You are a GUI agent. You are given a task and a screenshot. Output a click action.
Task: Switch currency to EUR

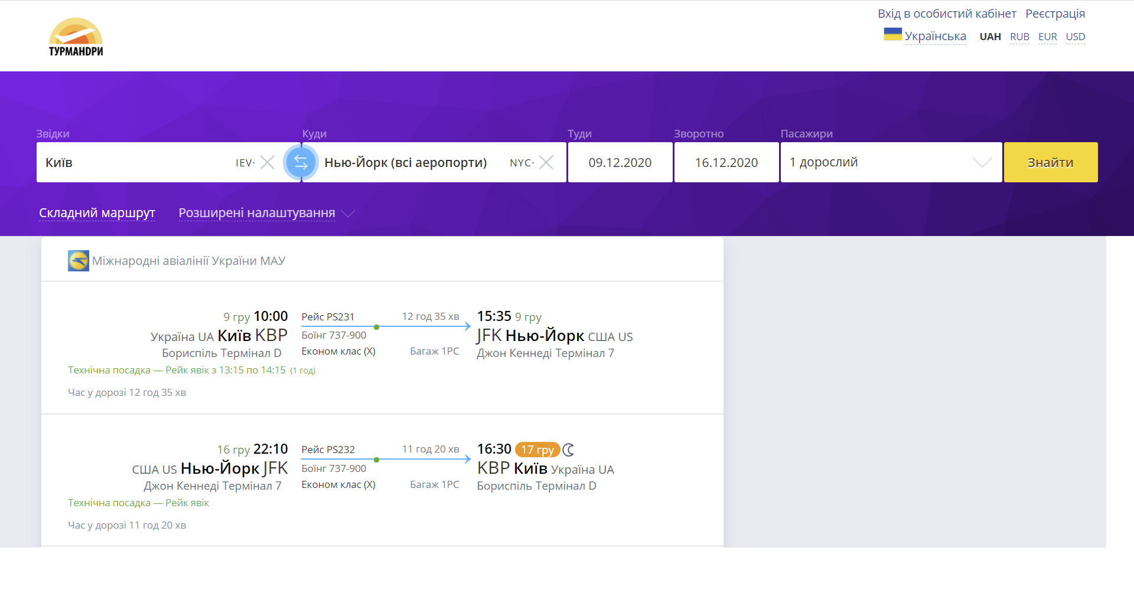click(1047, 37)
